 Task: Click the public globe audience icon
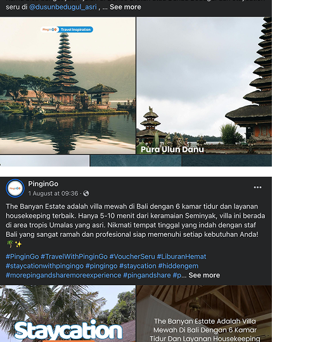[x=86, y=193]
